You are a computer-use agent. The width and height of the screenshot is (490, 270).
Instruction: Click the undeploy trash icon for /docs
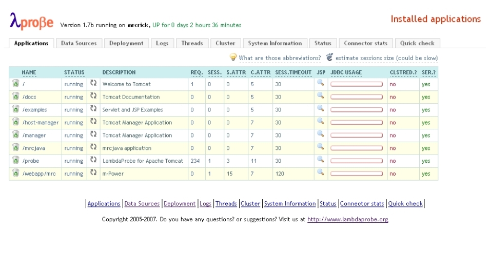[x=15, y=96]
